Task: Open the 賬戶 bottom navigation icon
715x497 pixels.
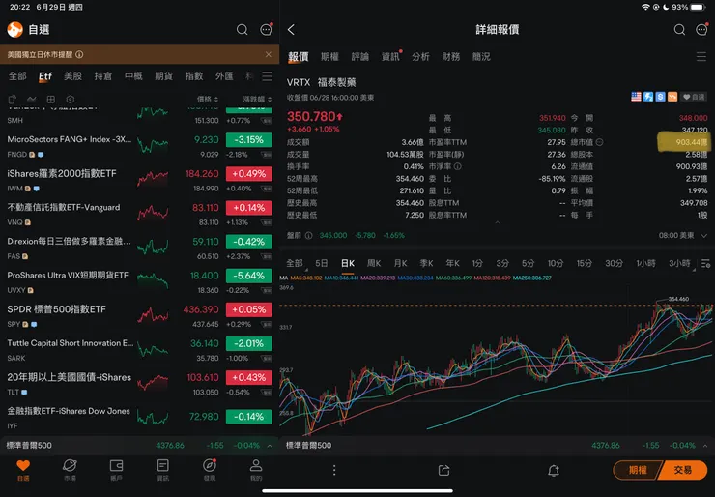Action: (x=116, y=470)
